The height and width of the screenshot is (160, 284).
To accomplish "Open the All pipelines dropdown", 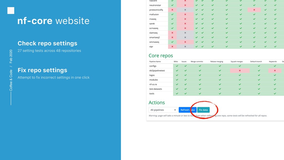I will (x=163, y=110).
